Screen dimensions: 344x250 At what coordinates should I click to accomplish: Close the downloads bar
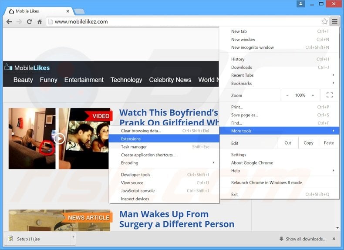pos(334,239)
